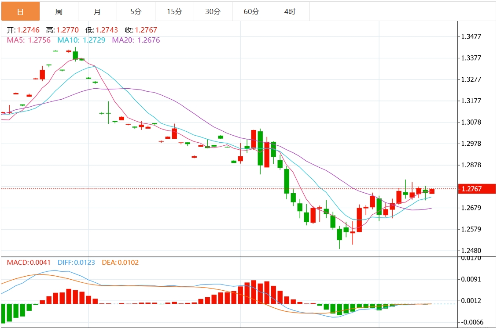Viewport: 497px width, 328px height.
Task: Click the close price 收:1.2767
Action: coord(141,30)
